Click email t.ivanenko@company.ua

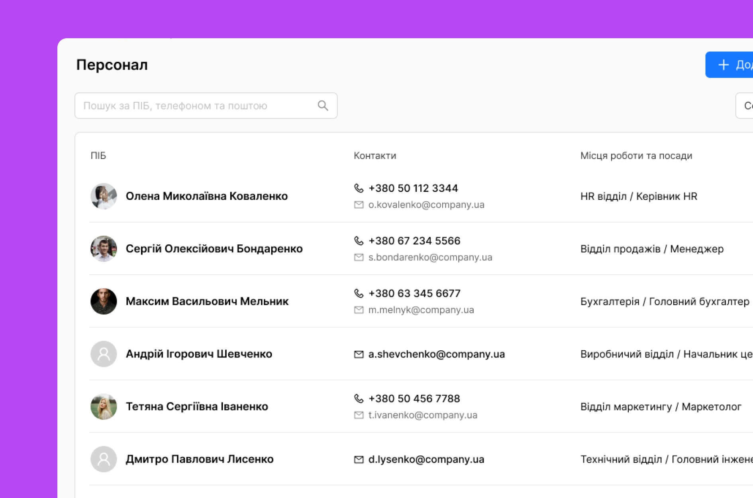pos(423,415)
